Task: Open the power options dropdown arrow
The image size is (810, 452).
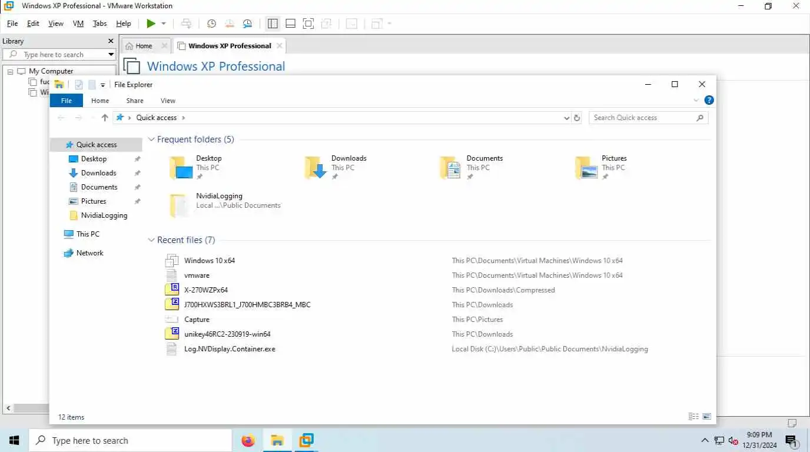Action: pyautogui.click(x=164, y=24)
